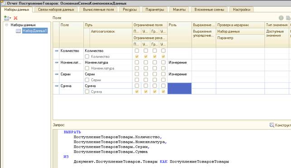Click the field icon of the Серии row
Screen dimensions: 291x168
pyautogui.click(x=57, y=74)
